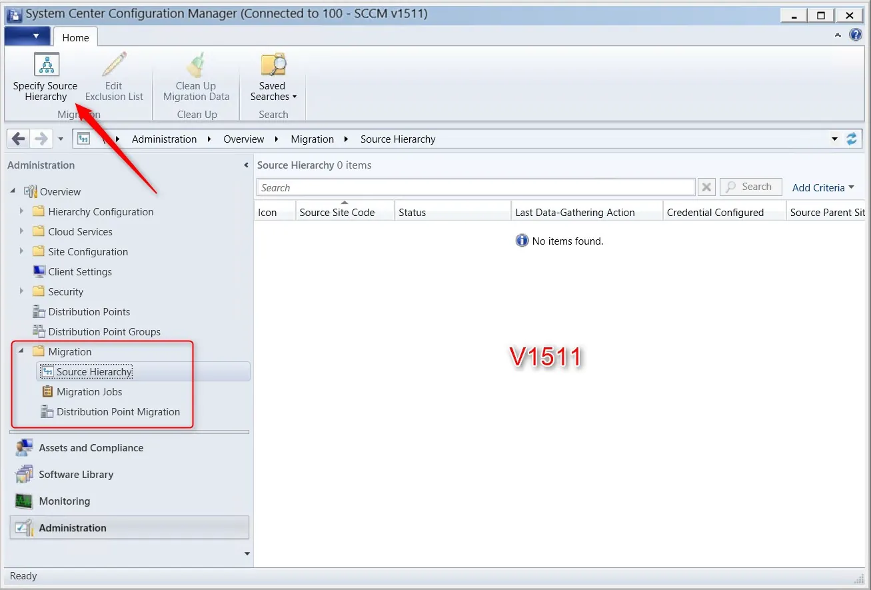
Task: Click the Edit Exclusion List pencil icon
Action: click(114, 65)
